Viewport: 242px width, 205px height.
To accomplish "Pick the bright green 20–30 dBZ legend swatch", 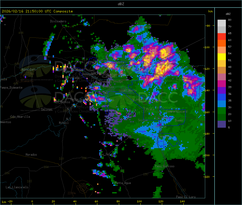I will click(x=222, y=111).
